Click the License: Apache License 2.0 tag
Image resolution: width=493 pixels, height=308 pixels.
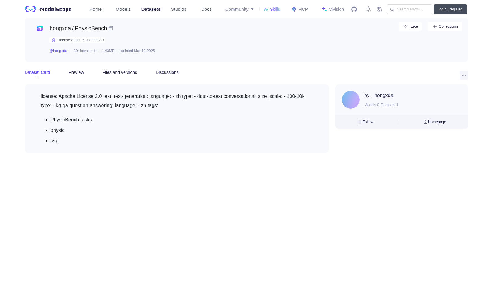[x=77, y=40]
